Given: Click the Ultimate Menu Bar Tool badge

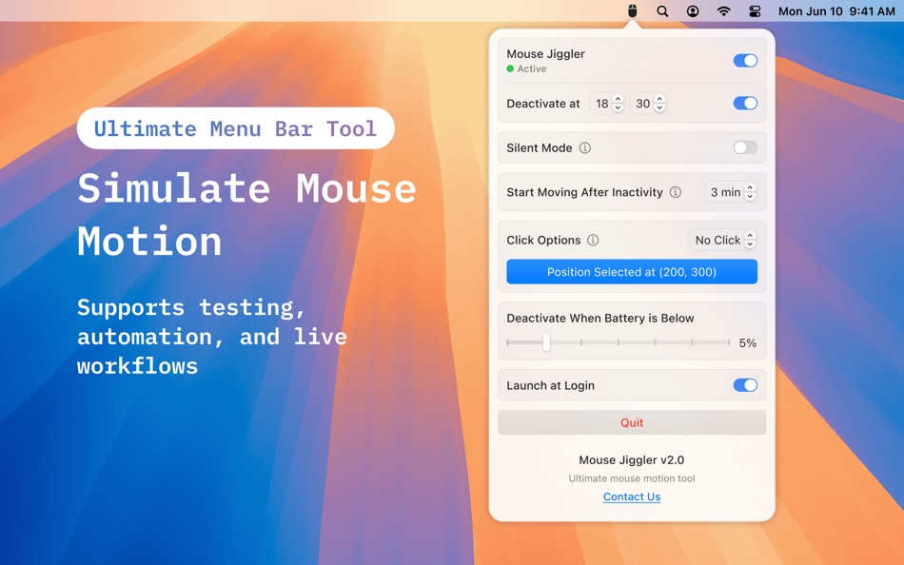Looking at the screenshot, I should 236,128.
